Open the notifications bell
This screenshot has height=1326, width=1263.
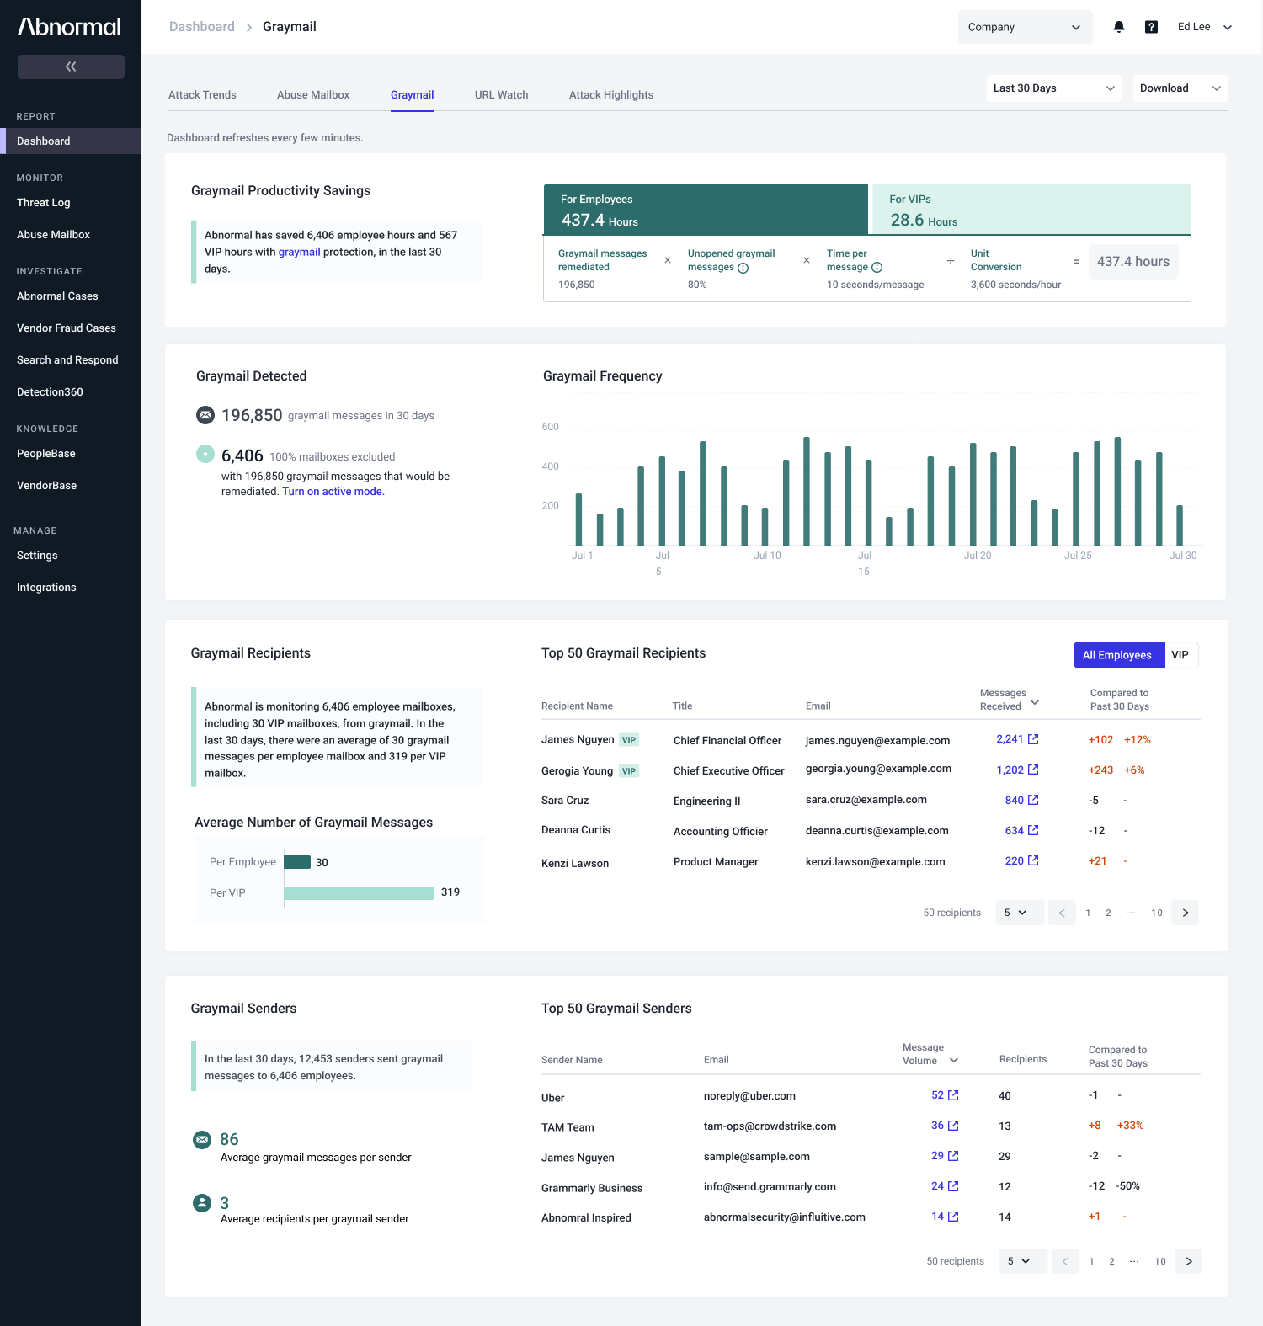pos(1118,27)
